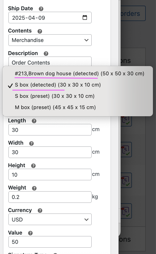Click the Description help question mark
The width and height of the screenshot is (156, 254).
click(x=46, y=54)
